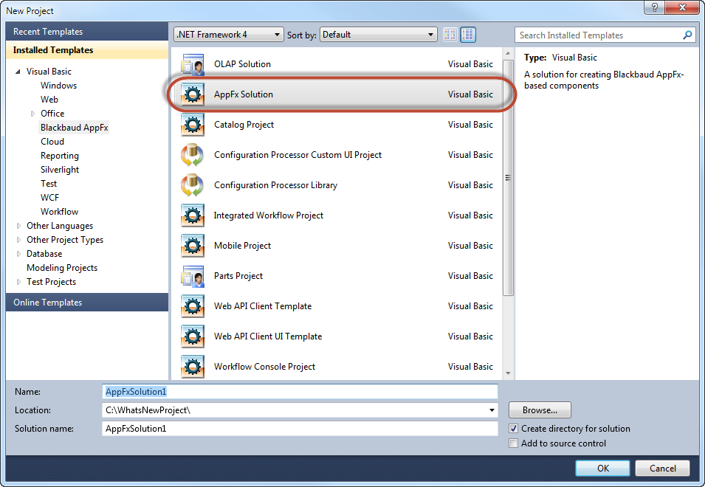
Task: Select the WCF category
Action: (49, 197)
